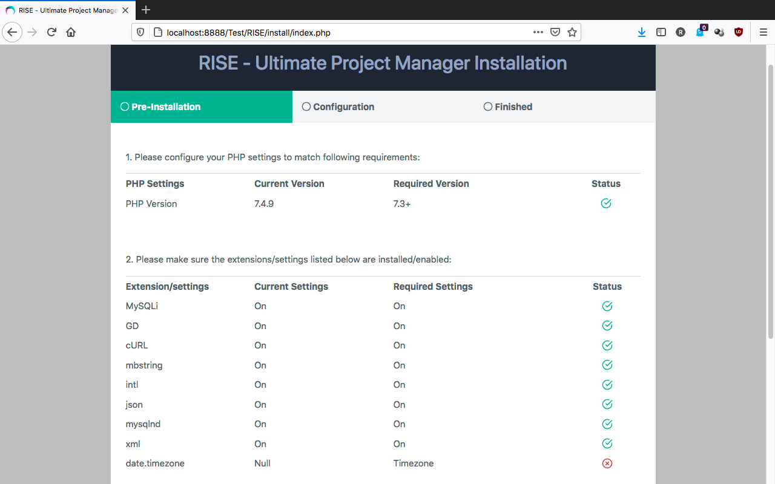Image resolution: width=775 pixels, height=484 pixels.
Task: Click the GD extension label
Action: [x=132, y=326]
